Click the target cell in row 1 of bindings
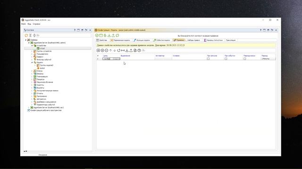This screenshot has height=169, width=302. point(111,59)
